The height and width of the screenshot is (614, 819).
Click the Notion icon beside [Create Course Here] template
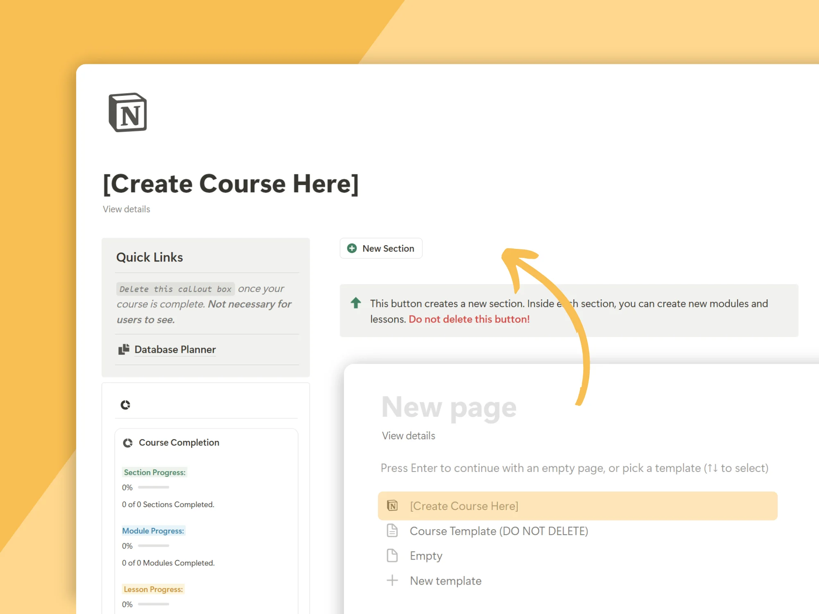pyautogui.click(x=392, y=506)
